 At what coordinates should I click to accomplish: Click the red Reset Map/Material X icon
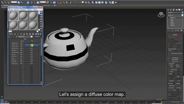[x=18, y=34]
